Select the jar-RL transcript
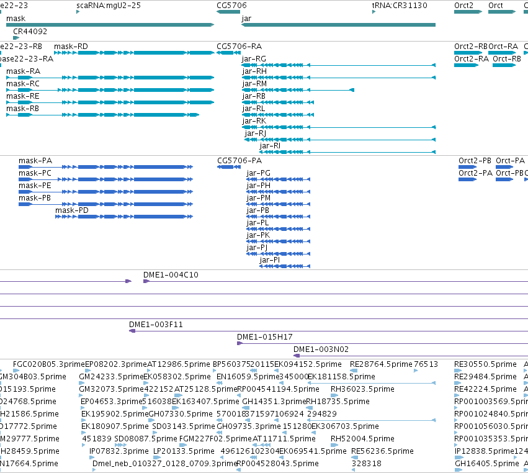Image resolution: width=528 pixels, height=473 pixels. click(x=278, y=115)
